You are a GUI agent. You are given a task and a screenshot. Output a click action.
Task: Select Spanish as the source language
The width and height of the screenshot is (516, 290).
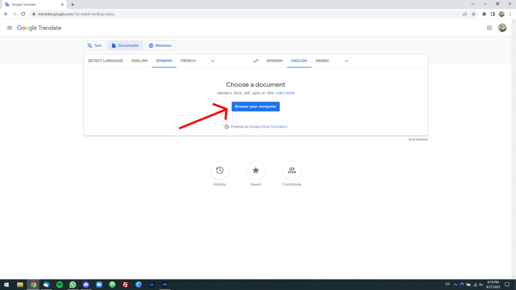[x=164, y=61]
